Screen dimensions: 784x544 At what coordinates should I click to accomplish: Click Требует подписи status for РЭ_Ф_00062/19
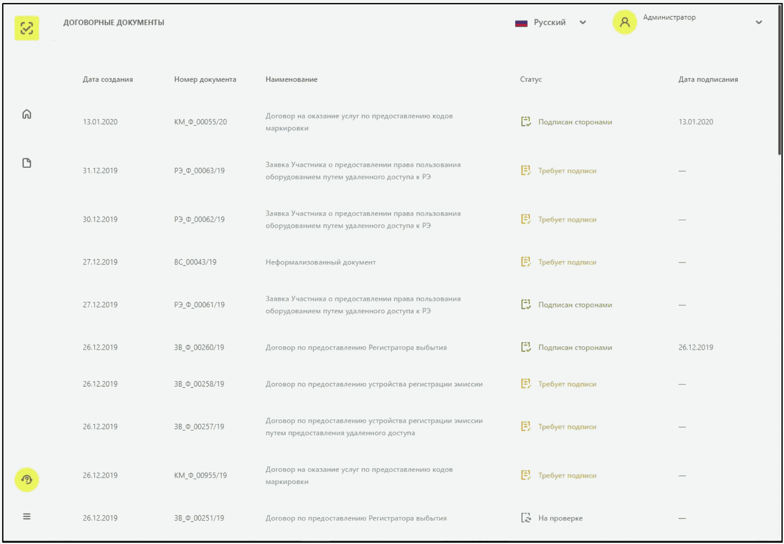[567, 220]
